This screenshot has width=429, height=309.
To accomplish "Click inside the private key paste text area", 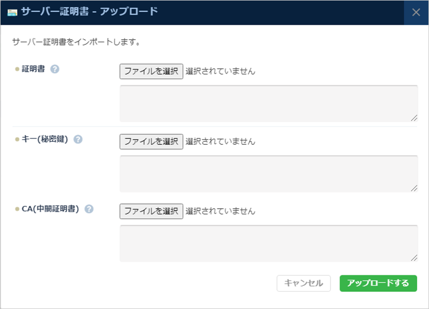I will click(267, 172).
